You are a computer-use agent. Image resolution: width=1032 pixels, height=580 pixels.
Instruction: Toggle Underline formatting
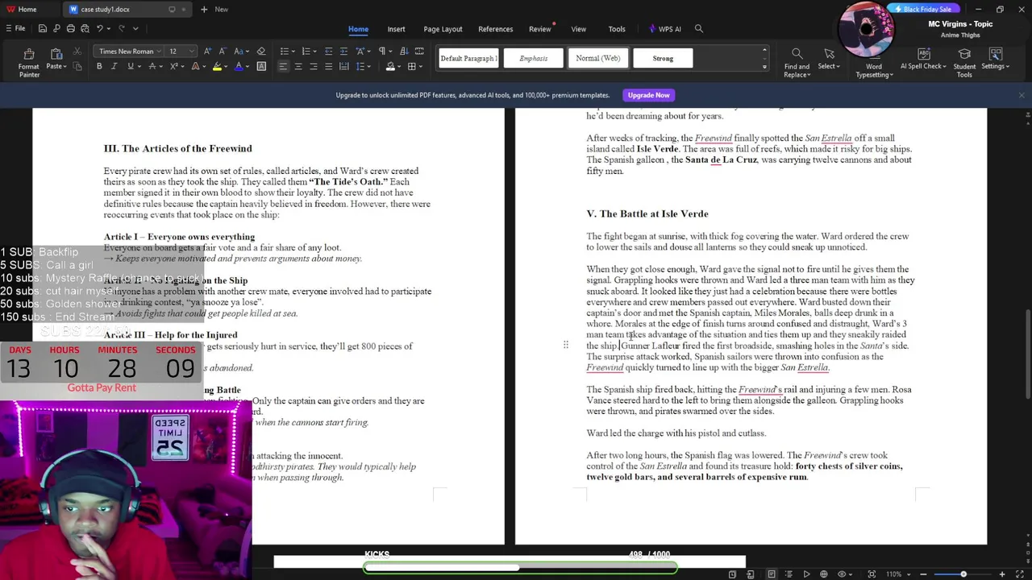pos(130,66)
